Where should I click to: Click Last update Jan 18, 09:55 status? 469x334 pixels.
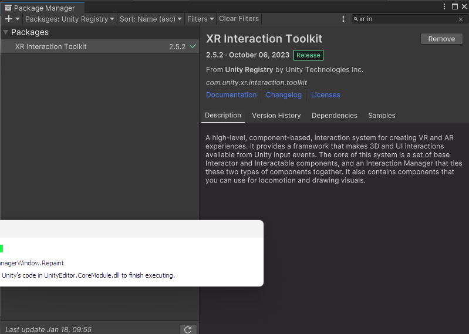coord(48,329)
